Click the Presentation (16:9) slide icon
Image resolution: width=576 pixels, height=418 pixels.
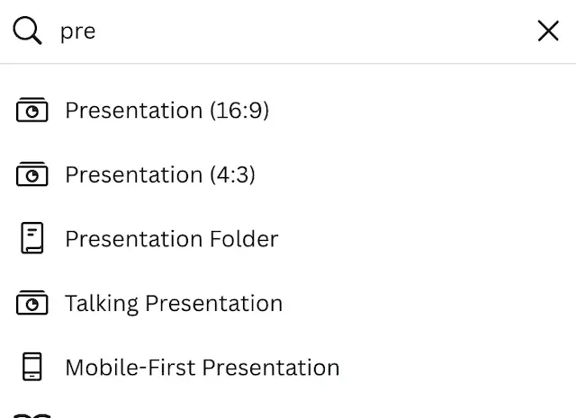(32, 110)
